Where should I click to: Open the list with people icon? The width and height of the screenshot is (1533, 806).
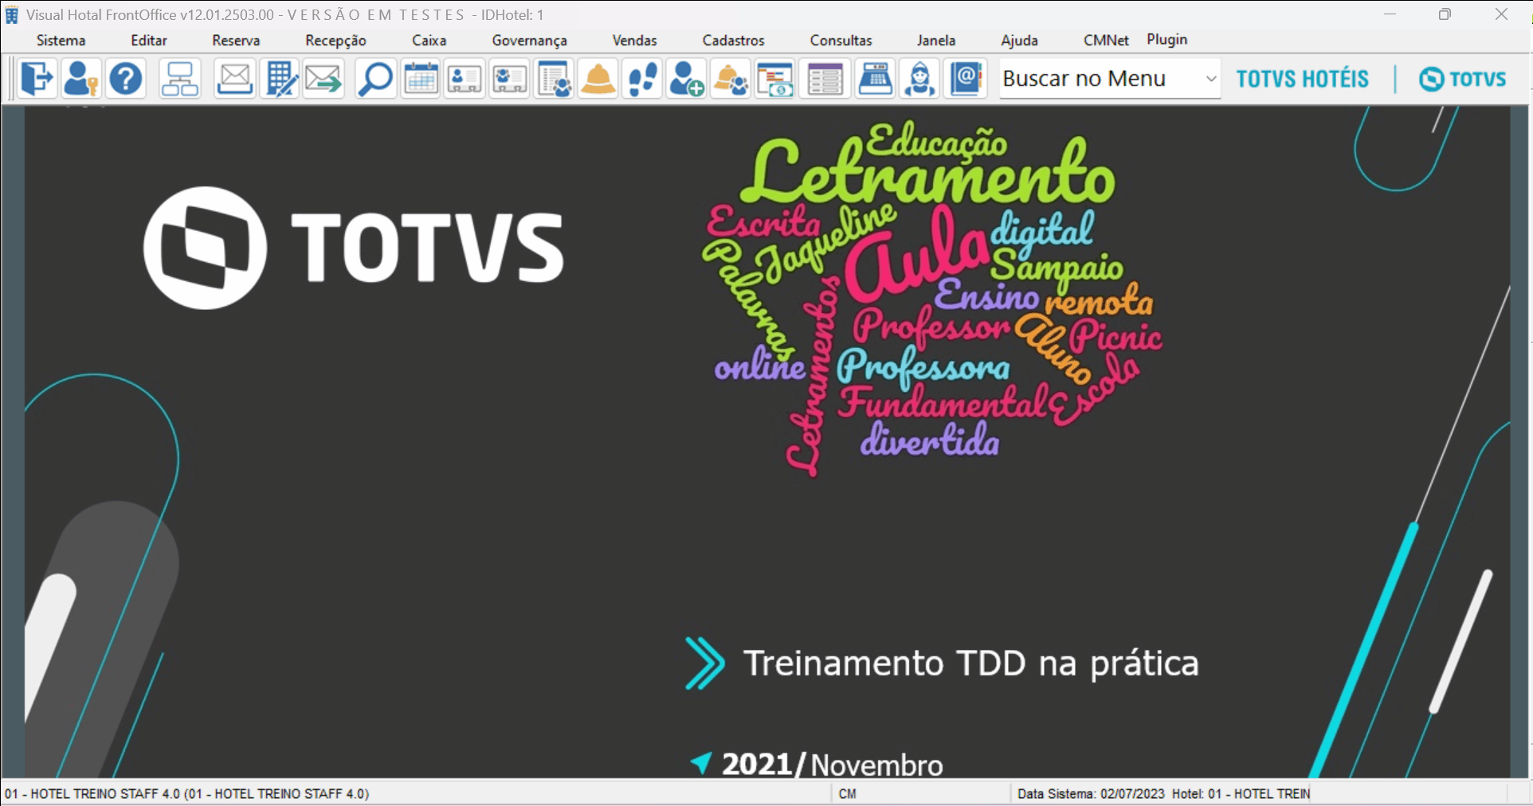coord(554,79)
